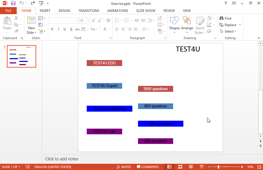Decrease list indent level
The height and width of the screenshot is (170, 263).
137,20
